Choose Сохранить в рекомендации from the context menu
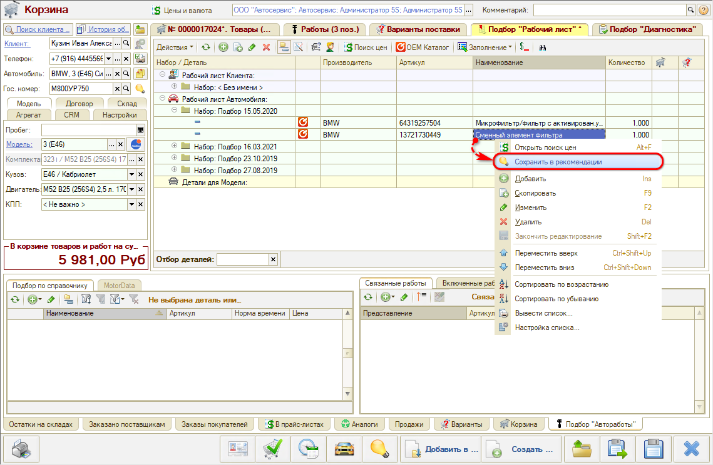713x465 pixels. [578, 162]
